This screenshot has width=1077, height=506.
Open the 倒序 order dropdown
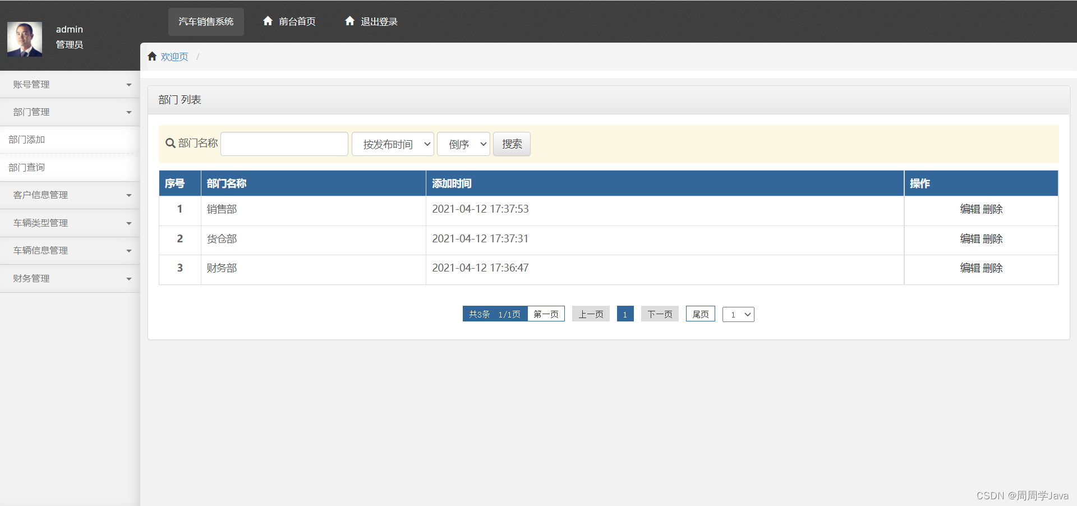click(x=463, y=144)
